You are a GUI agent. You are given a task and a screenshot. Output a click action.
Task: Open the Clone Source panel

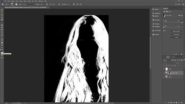(156, 20)
